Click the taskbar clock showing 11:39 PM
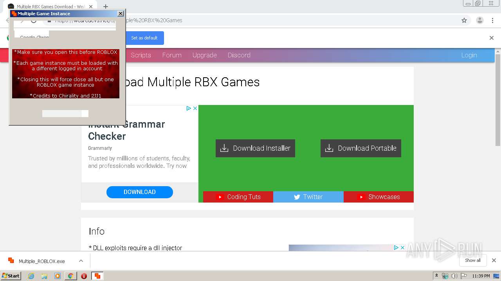The image size is (501, 281). [481, 276]
